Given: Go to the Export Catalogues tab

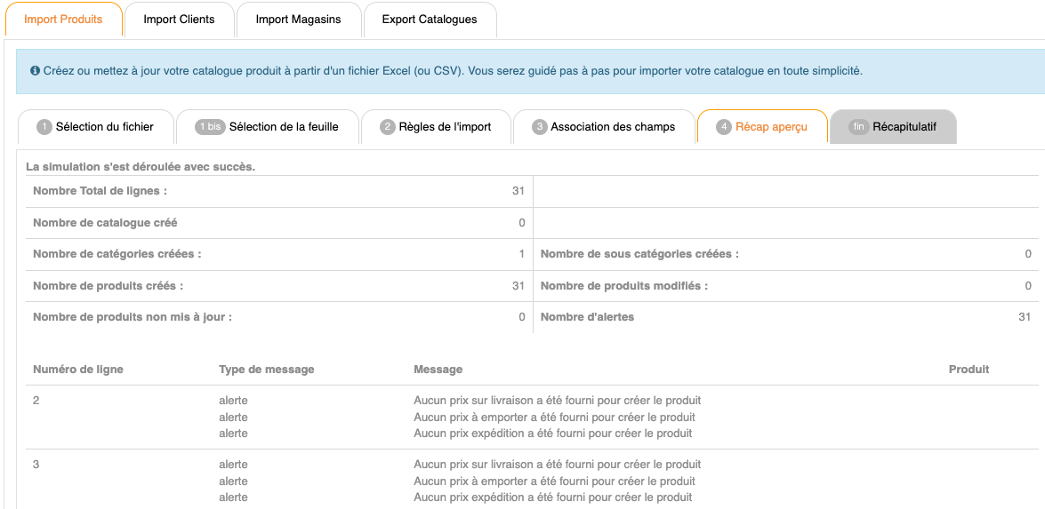Looking at the screenshot, I should [430, 20].
